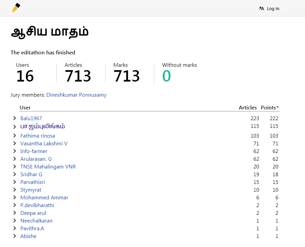Expand the Stymyrat row
The height and width of the screenshot is (247, 305).
[x=14, y=190]
